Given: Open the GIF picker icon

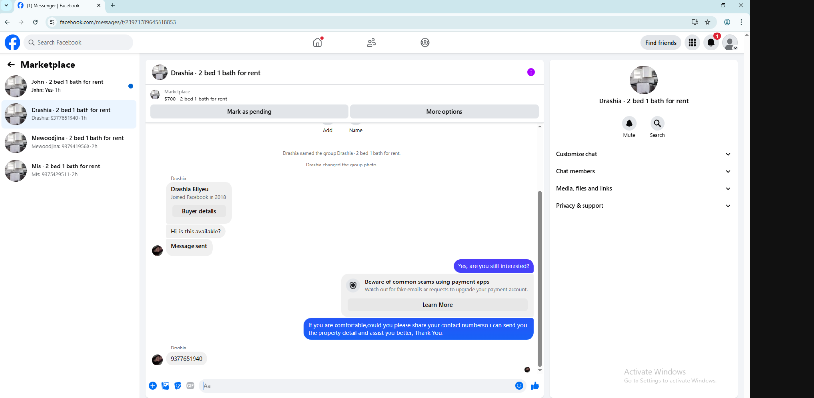Looking at the screenshot, I should pos(190,386).
